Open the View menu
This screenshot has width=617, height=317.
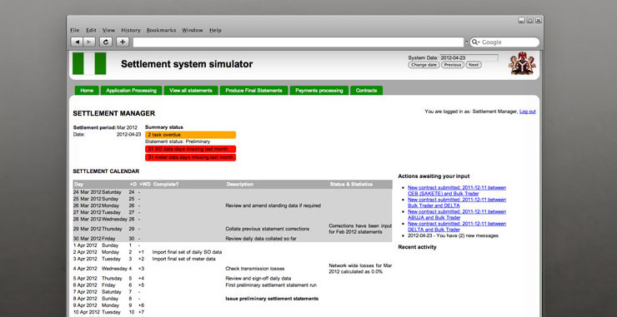(108, 30)
